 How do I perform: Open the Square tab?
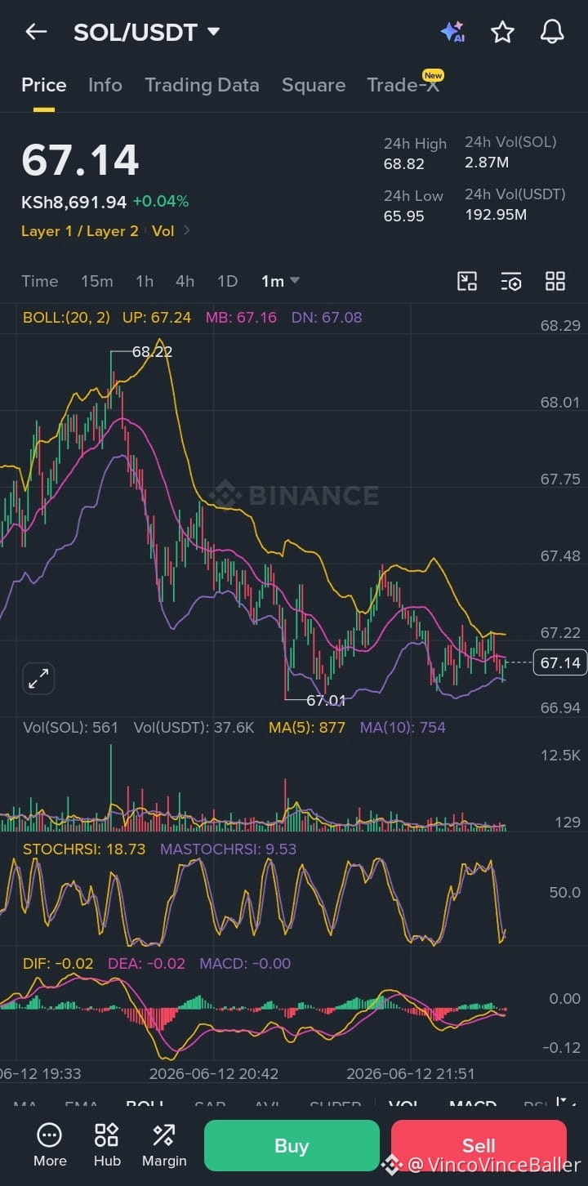click(314, 85)
